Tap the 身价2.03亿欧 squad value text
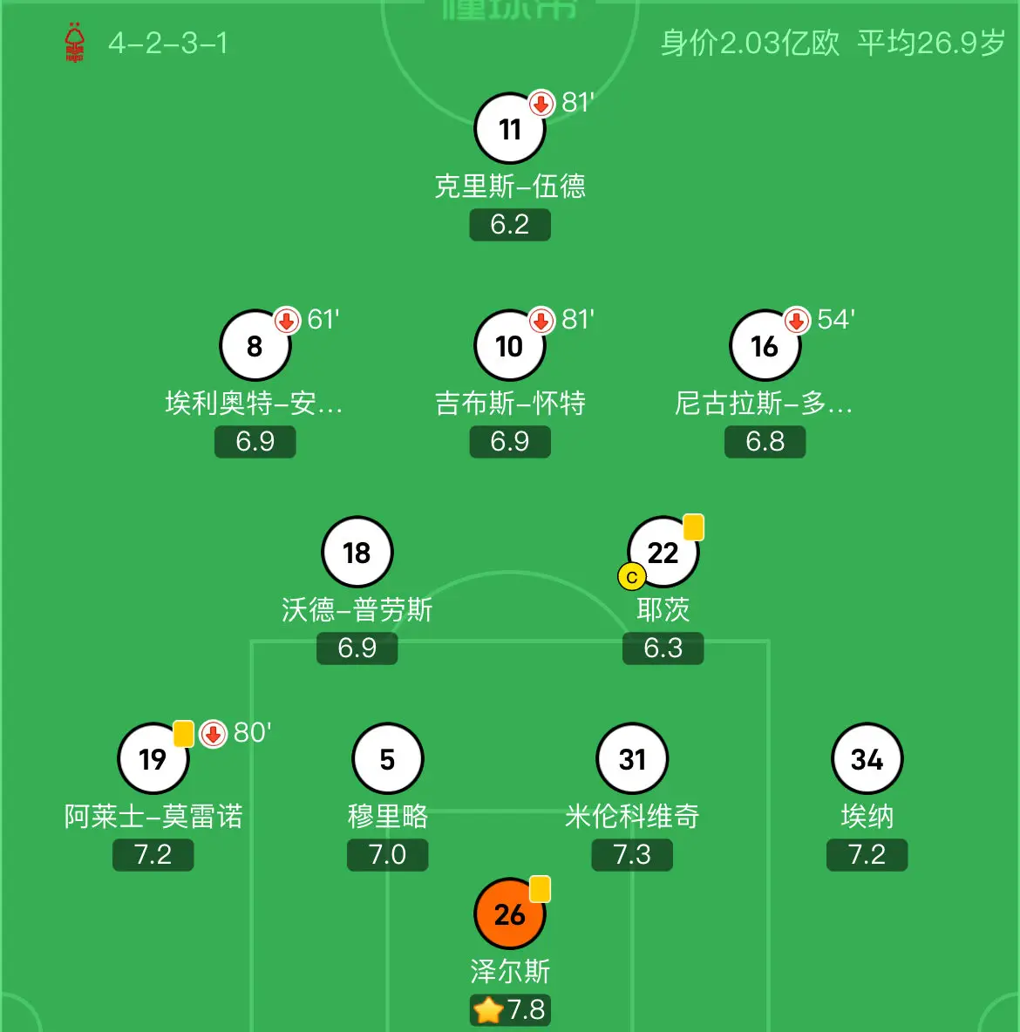 pyautogui.click(x=750, y=44)
